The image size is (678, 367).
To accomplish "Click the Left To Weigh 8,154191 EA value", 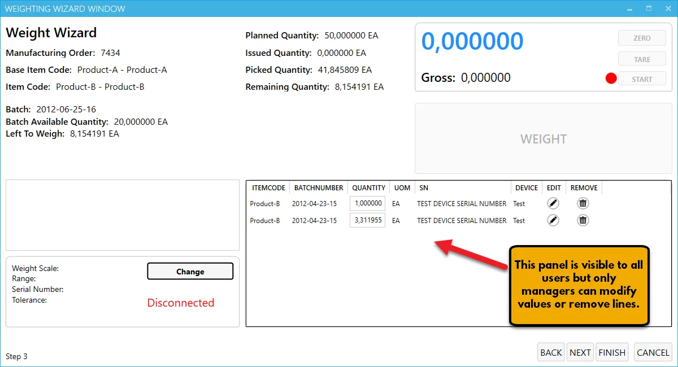I will [94, 134].
